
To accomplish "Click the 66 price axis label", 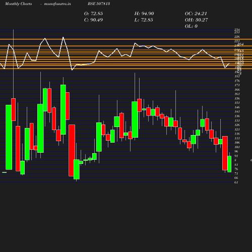I will [x=236, y=178].
